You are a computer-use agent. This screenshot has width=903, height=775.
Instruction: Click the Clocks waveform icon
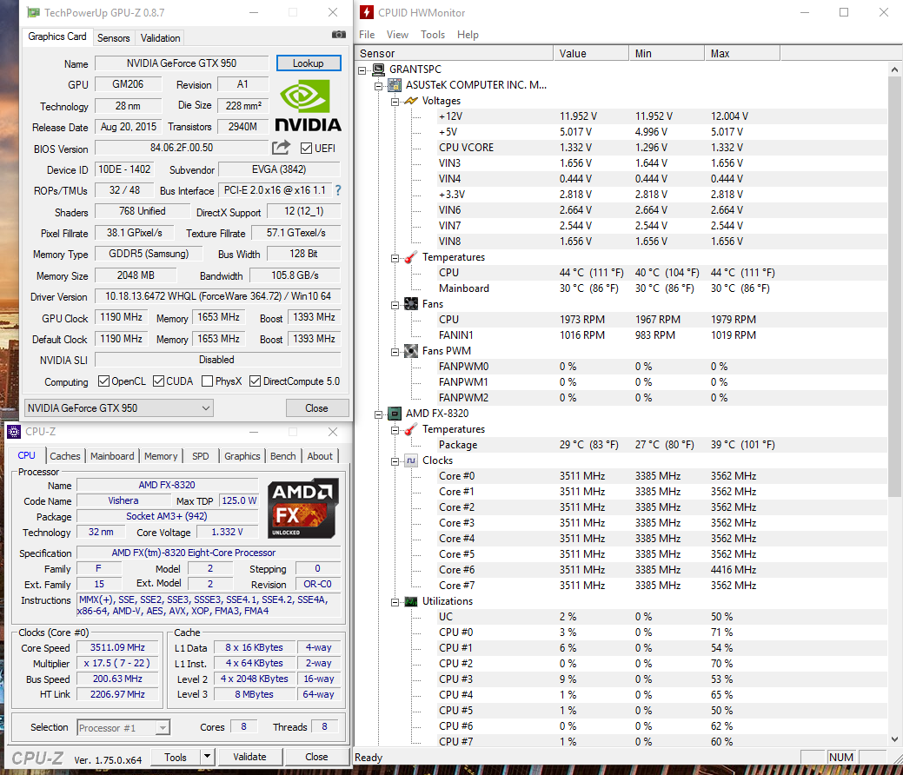click(x=410, y=460)
